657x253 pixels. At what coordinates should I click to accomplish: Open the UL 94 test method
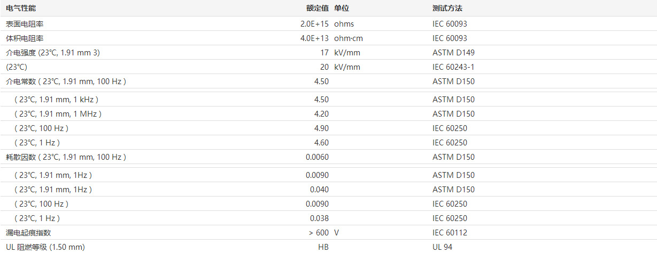point(442,247)
